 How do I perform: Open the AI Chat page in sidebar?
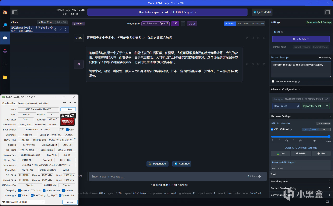click(5, 38)
